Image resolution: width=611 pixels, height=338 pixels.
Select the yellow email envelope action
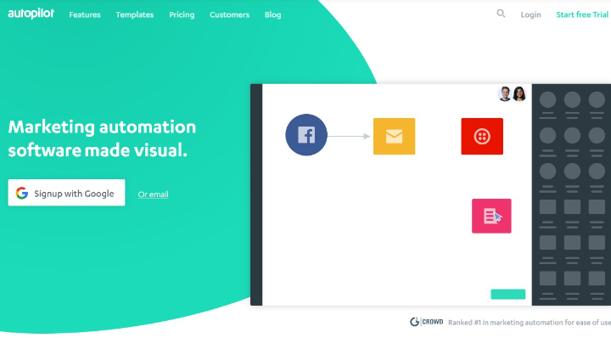coord(394,137)
